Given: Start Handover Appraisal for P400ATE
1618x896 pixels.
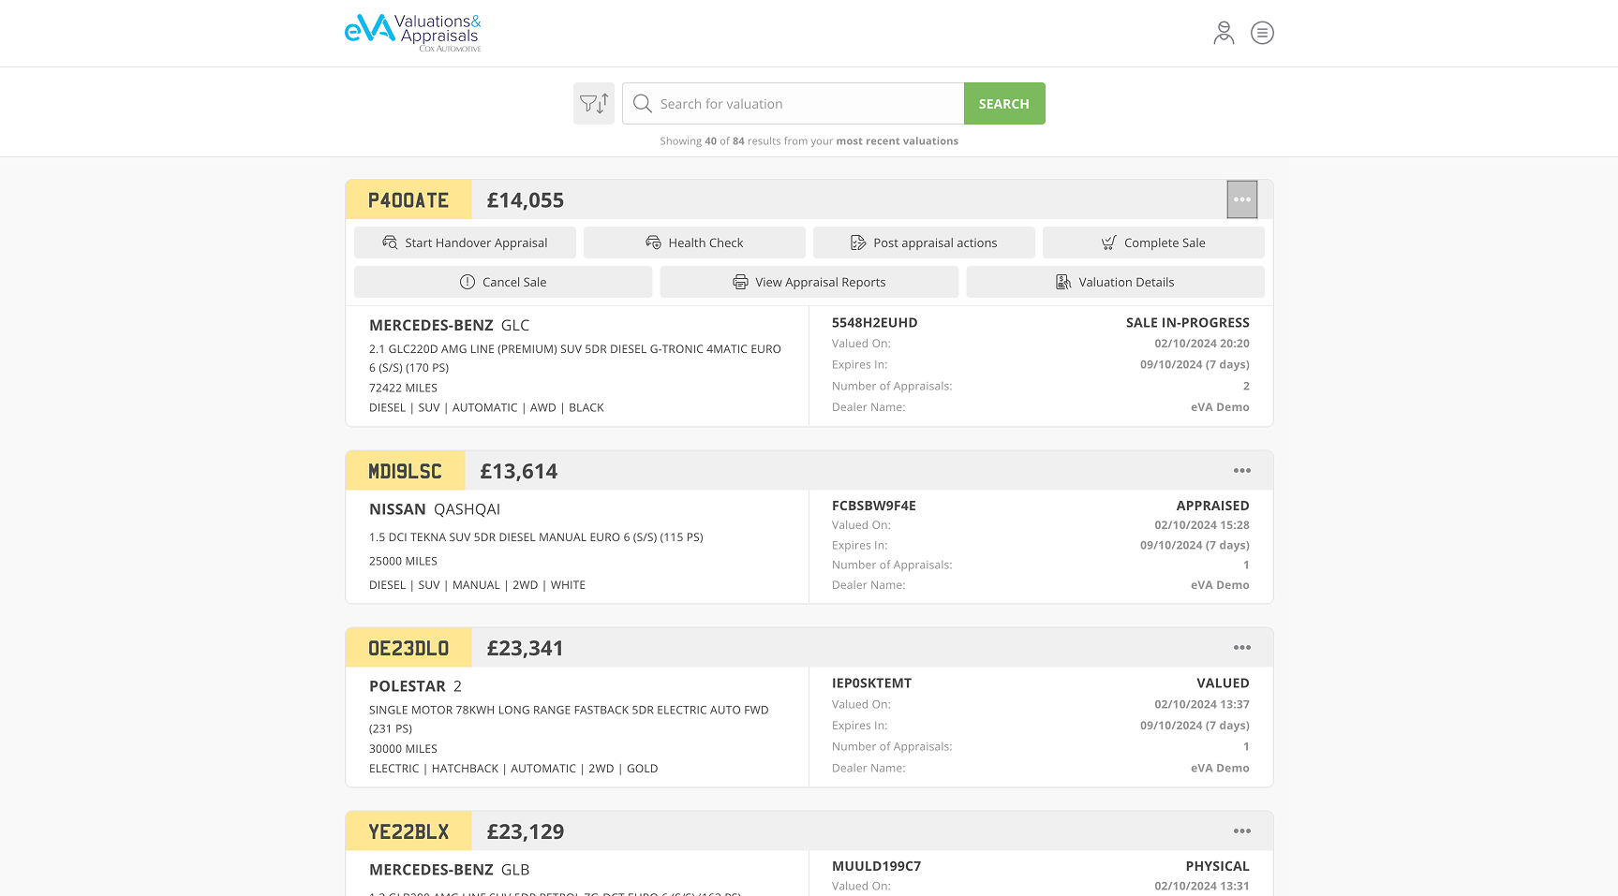Looking at the screenshot, I should [x=465, y=242].
